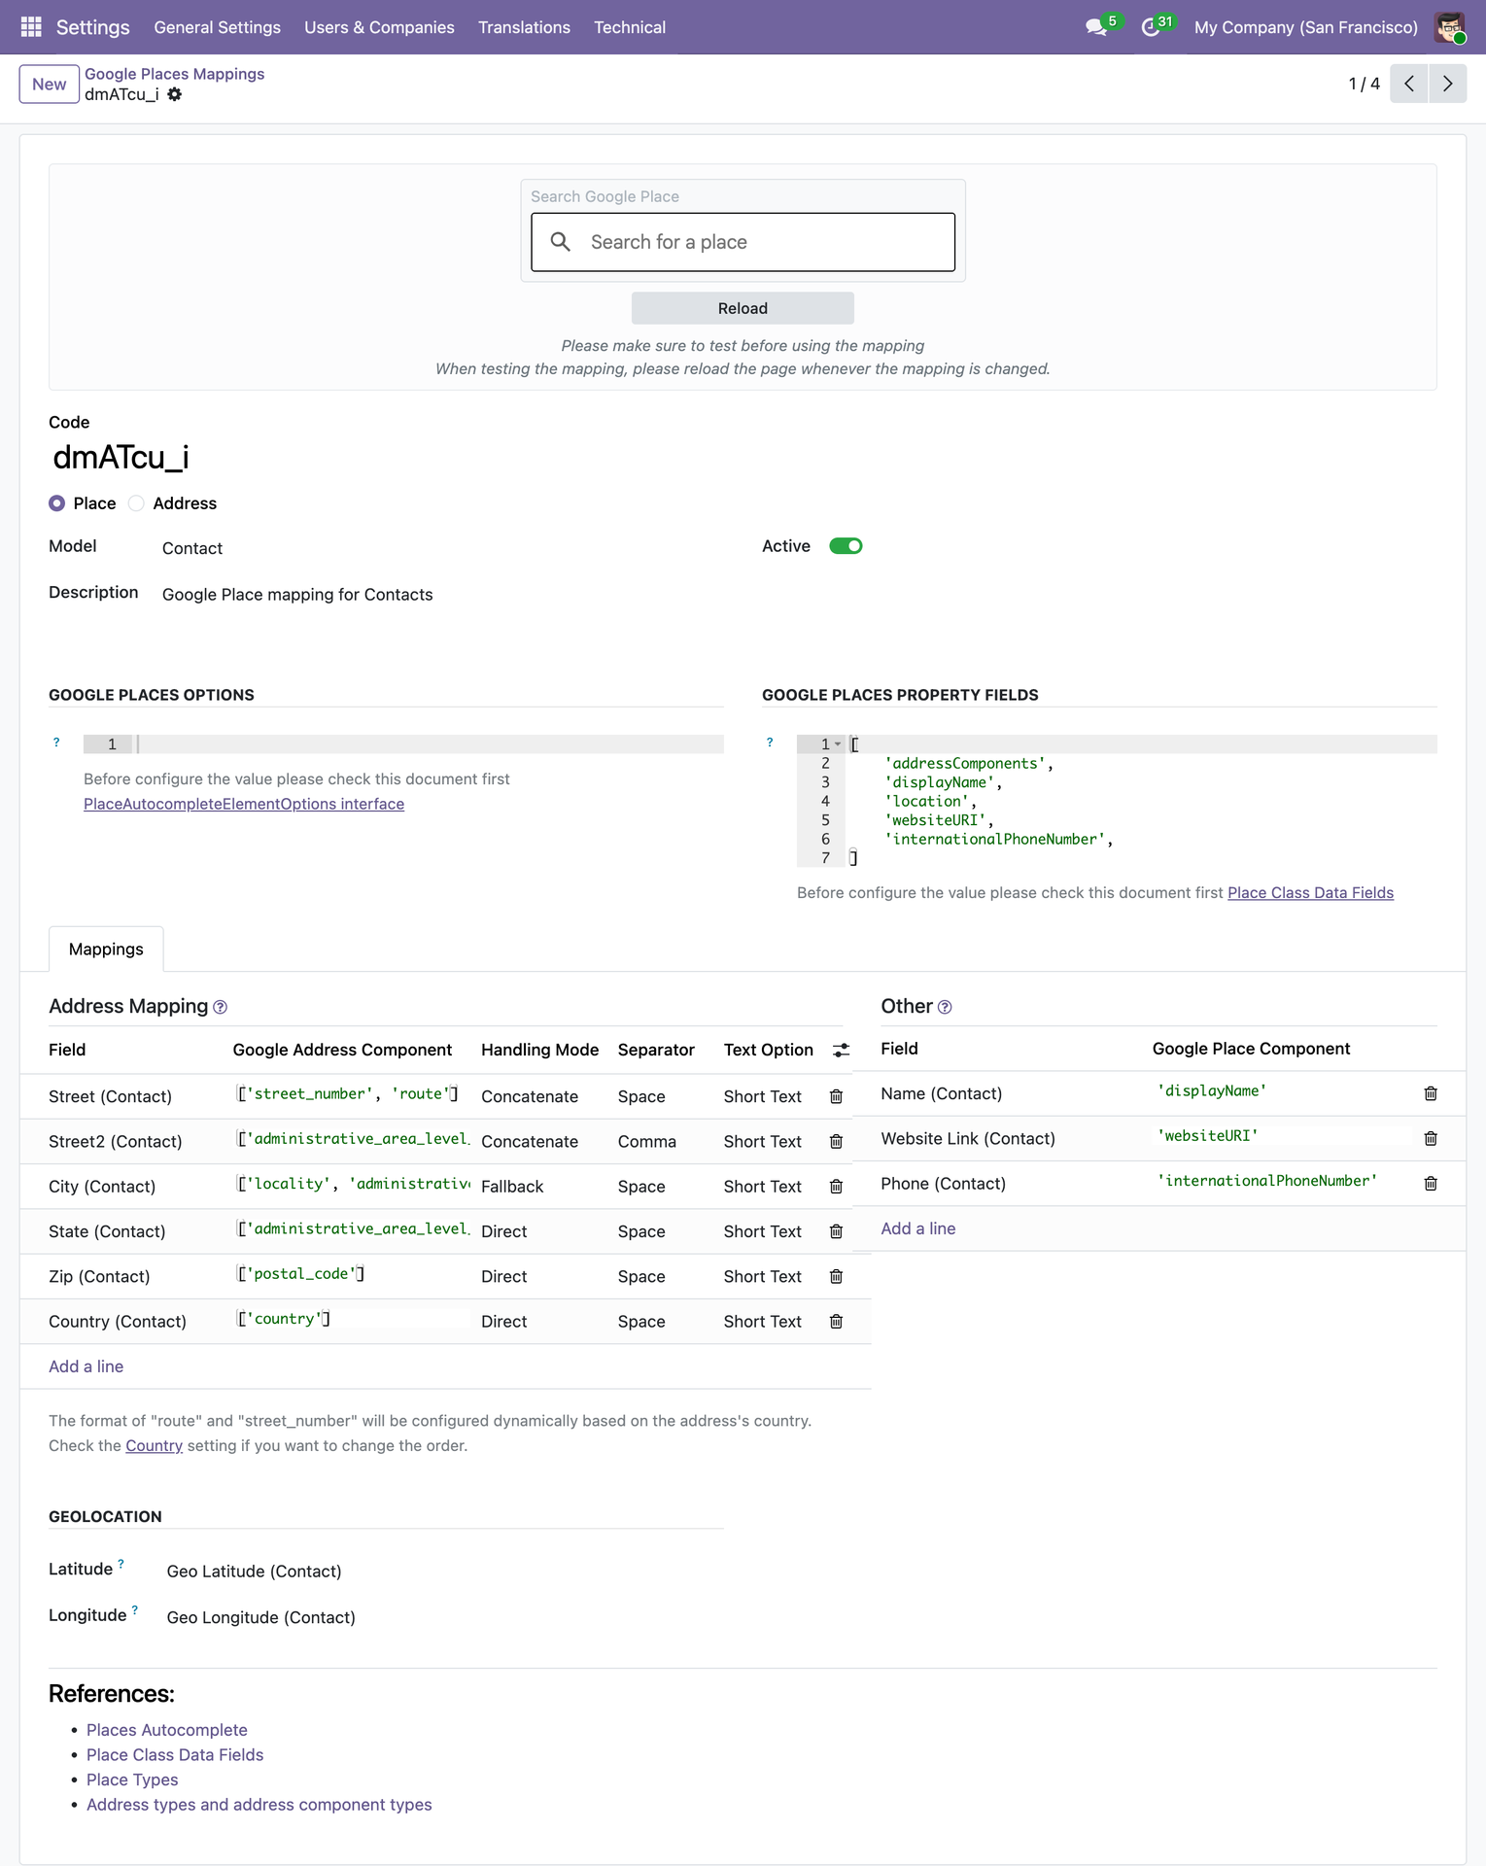Click the Reload button

coord(743,308)
